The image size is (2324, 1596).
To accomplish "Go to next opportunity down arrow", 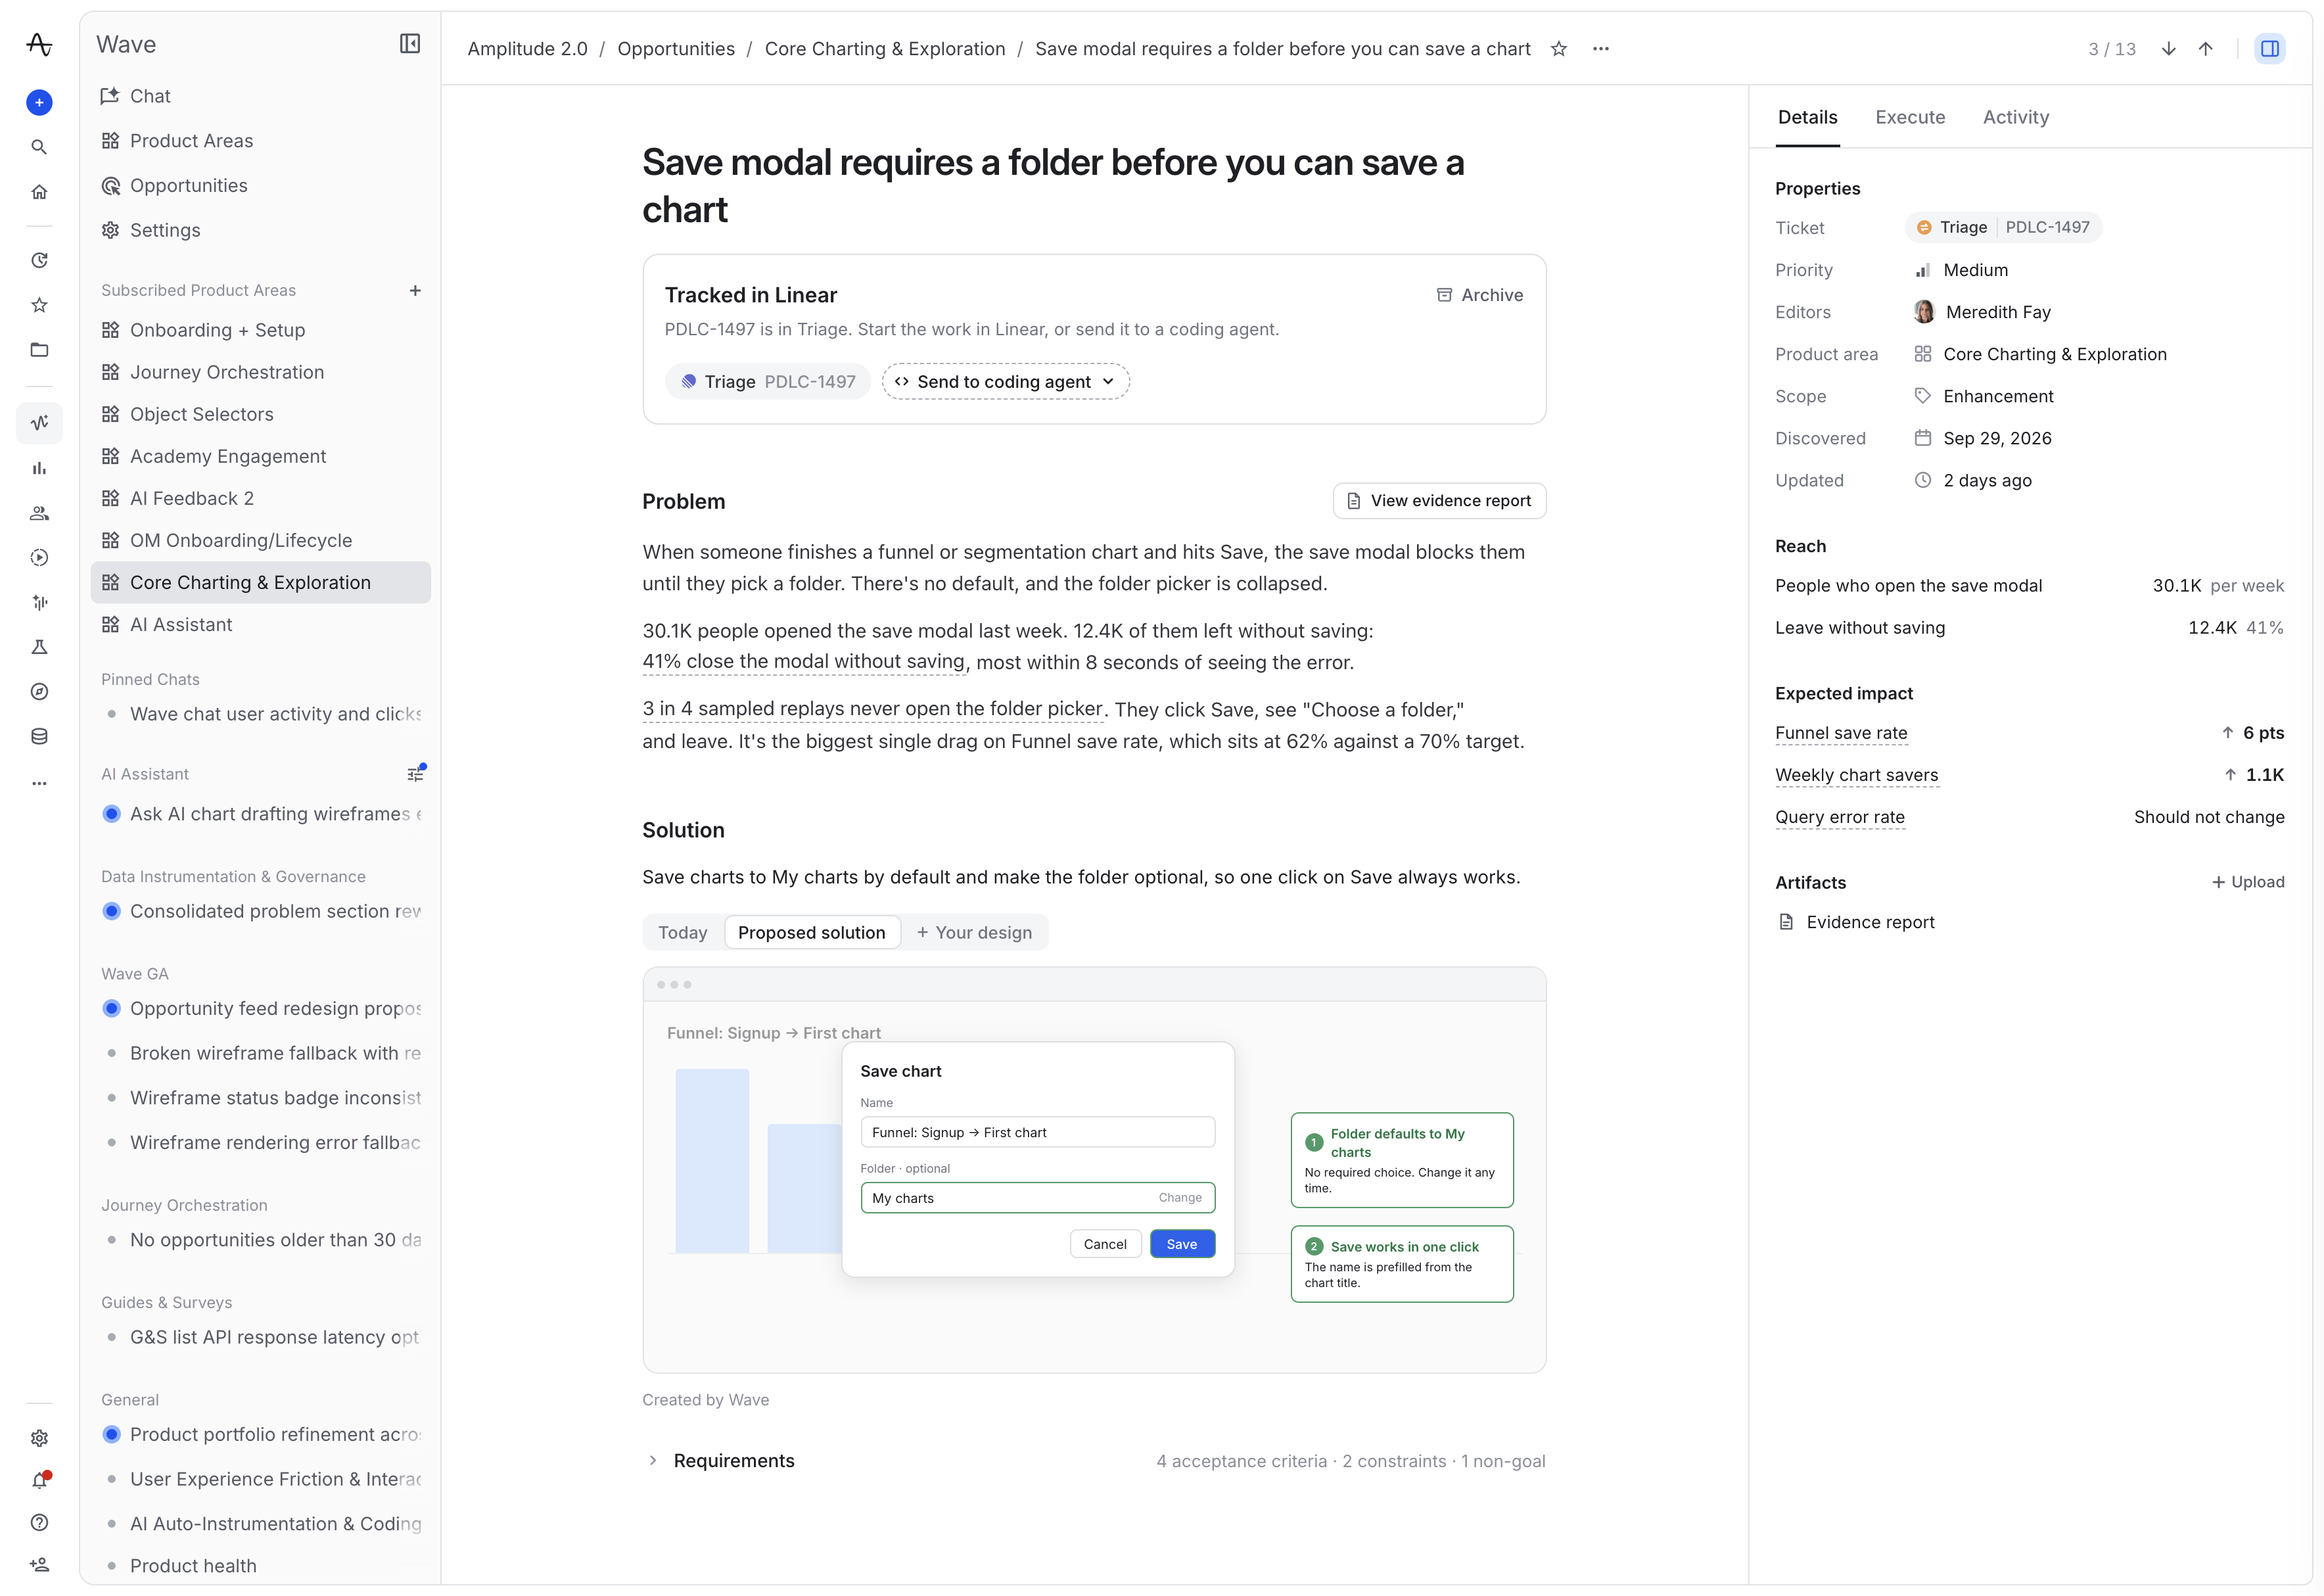I will [2168, 49].
